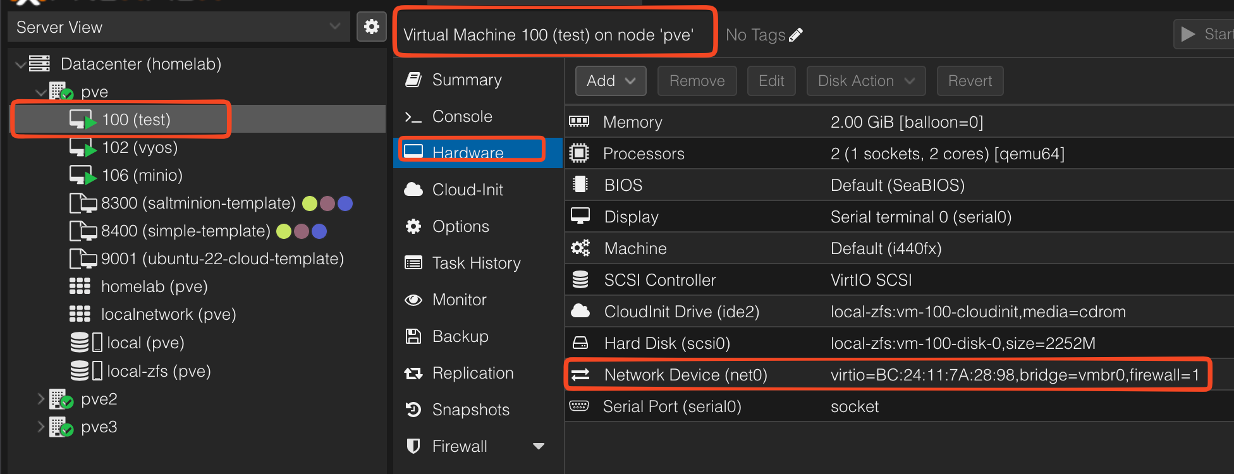Click the Memory hardware row icon

579,121
